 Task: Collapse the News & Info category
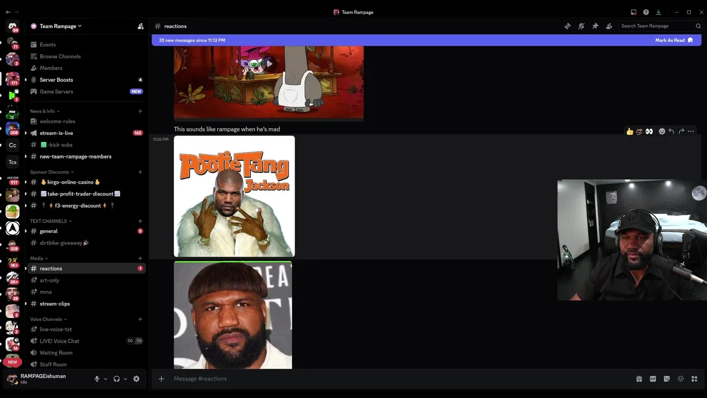pos(45,111)
